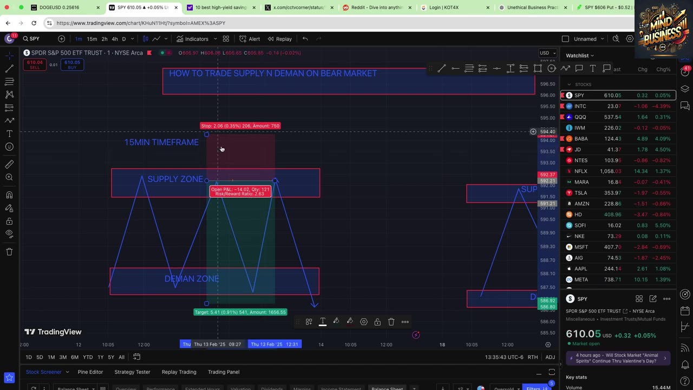
Task: Collapse the STOCKS section in watchlist
Action: pyautogui.click(x=569, y=84)
